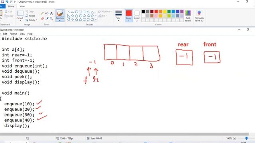Choose the Right arrow shape
Screen dimensions: 255x143
click(84, 16)
